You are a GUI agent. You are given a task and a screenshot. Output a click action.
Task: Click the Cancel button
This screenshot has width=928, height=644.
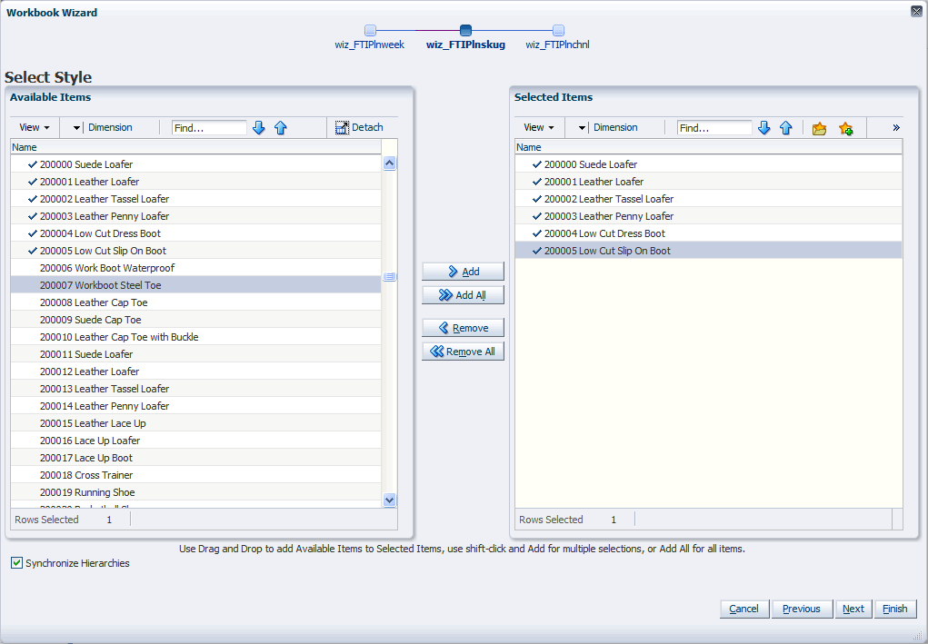743,609
